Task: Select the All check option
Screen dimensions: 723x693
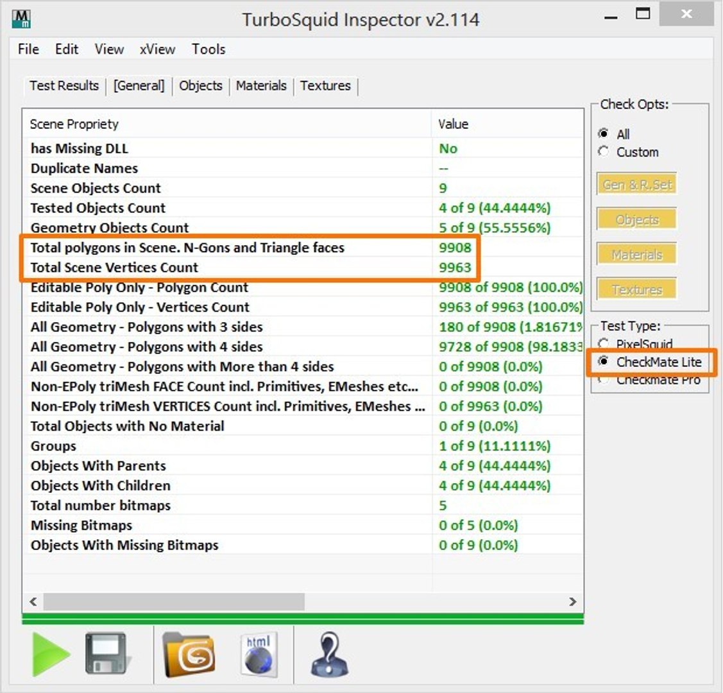Action: pos(614,134)
